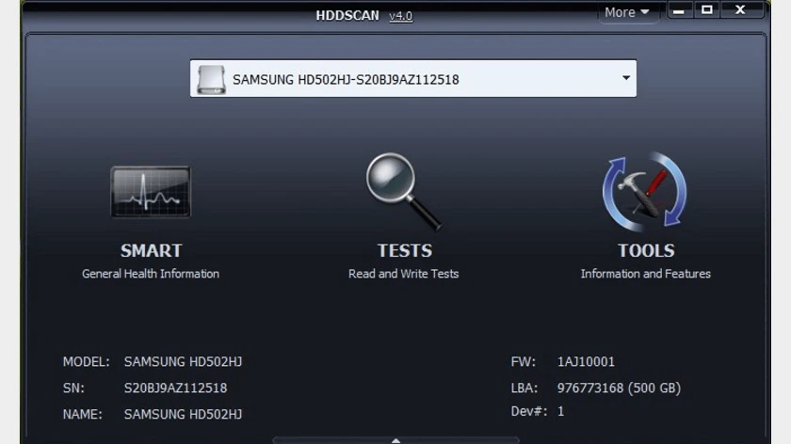The image size is (791, 444).
Task: Click the General Health Information text
Action: tap(151, 274)
